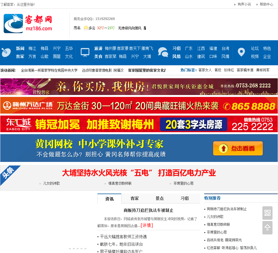Open 客家 category in navigation

20,56
